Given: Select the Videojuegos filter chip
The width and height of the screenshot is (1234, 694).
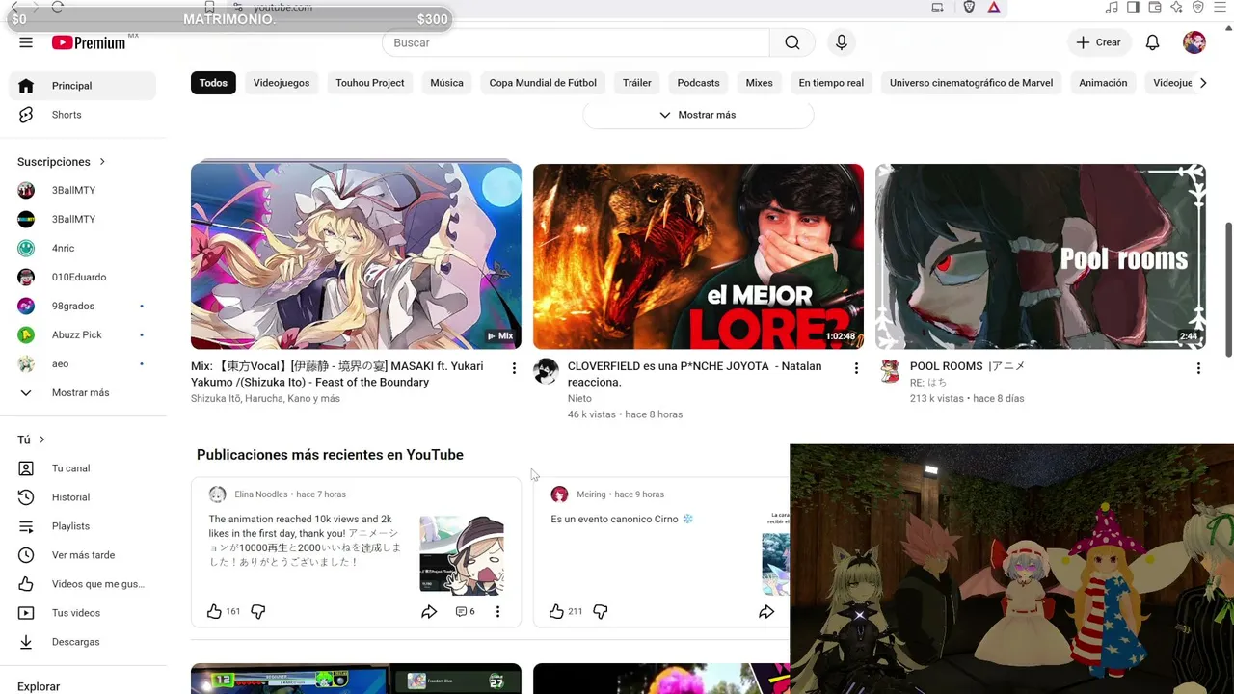Looking at the screenshot, I should tap(282, 83).
